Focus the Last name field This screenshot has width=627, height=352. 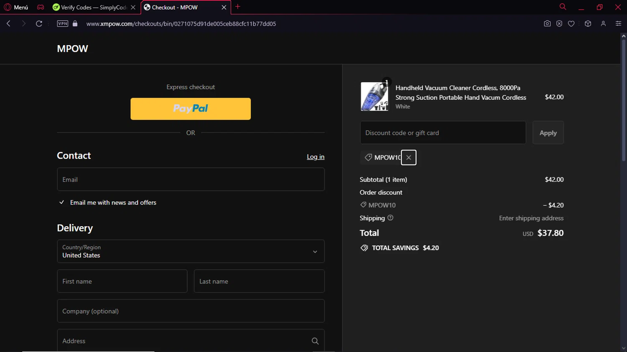pos(259,281)
